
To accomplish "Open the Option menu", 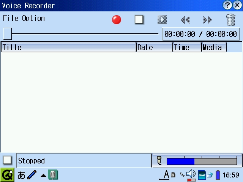I will click(x=33, y=18).
